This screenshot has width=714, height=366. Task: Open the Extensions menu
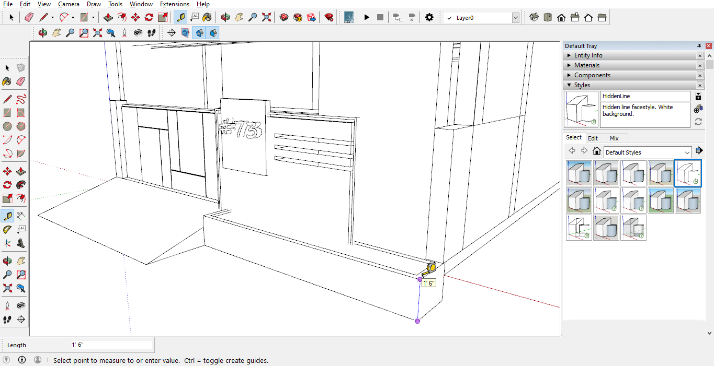(175, 4)
